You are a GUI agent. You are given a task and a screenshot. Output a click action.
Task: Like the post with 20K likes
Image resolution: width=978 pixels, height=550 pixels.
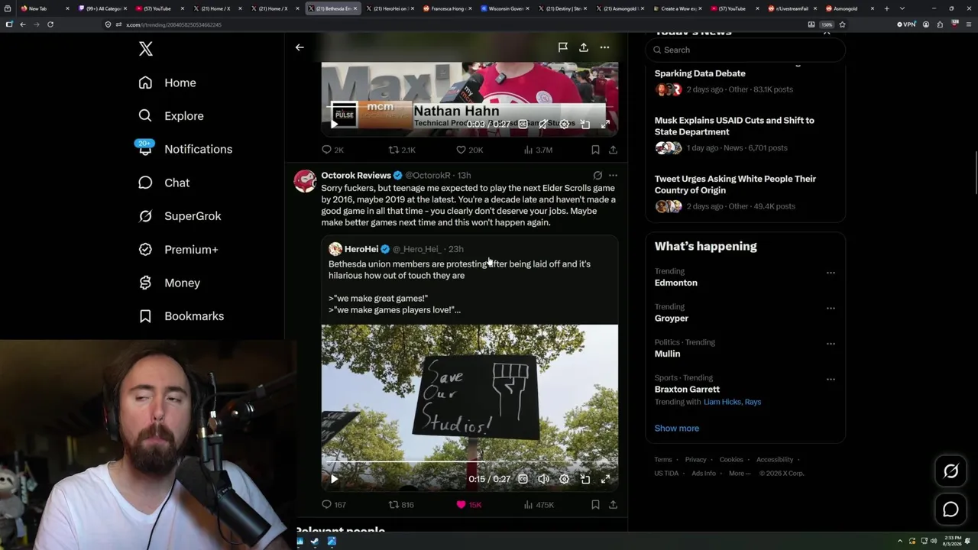(469, 150)
